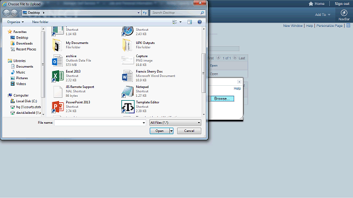Screen dimensions: 353x198
Task: Expand the Organize menu
Action: click(x=15, y=22)
